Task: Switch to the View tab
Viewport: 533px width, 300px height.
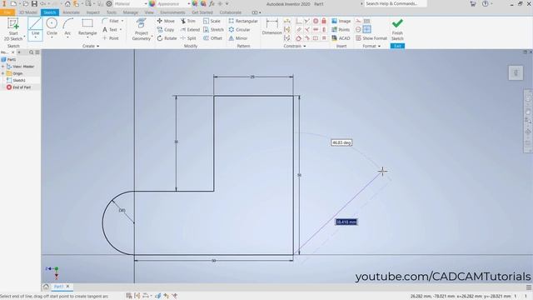Action: [149, 12]
